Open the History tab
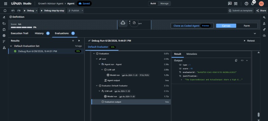Screen dimensions: 268x121 coord(42,33)
